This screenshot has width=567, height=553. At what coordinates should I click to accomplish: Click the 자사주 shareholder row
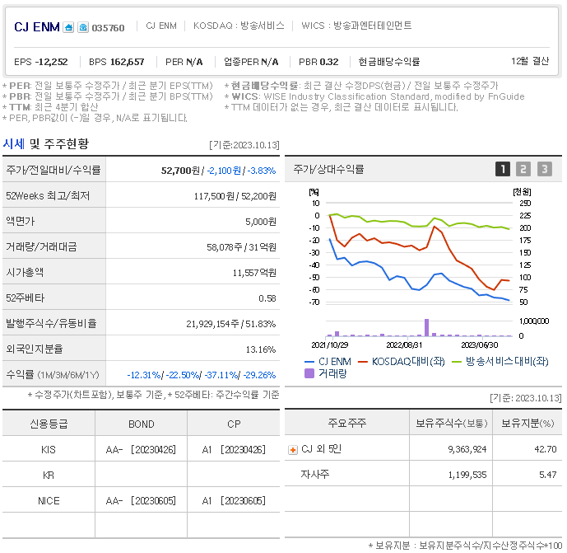tap(315, 475)
